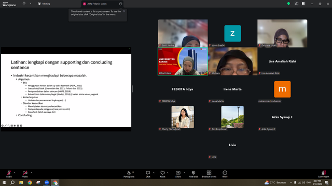Screen dimensions: 332x186
Task: Select the zoom baa04 participant tile
Action: pyautogui.click(x=232, y=33)
